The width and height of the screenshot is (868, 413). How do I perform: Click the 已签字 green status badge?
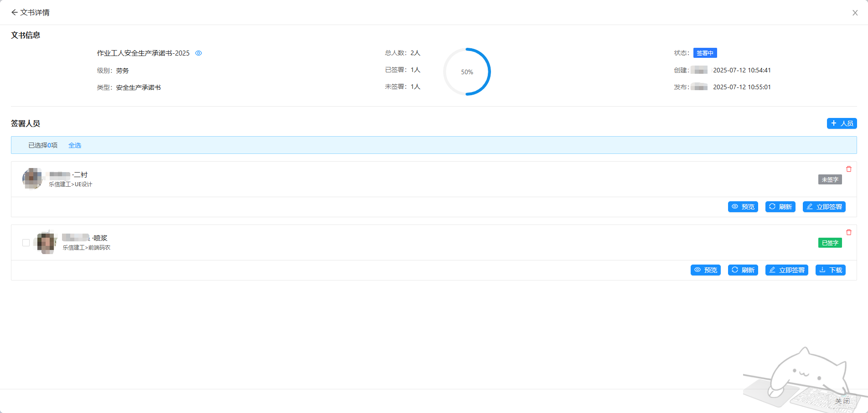830,243
